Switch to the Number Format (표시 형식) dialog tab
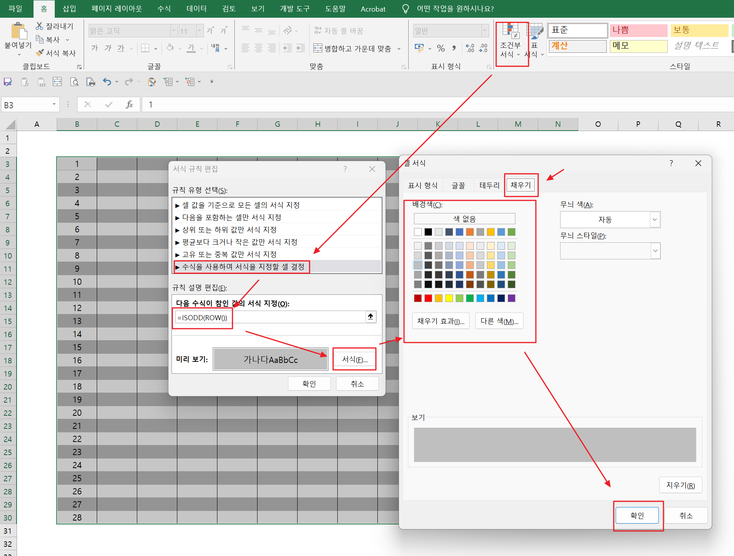The height and width of the screenshot is (556, 734). tap(423, 185)
